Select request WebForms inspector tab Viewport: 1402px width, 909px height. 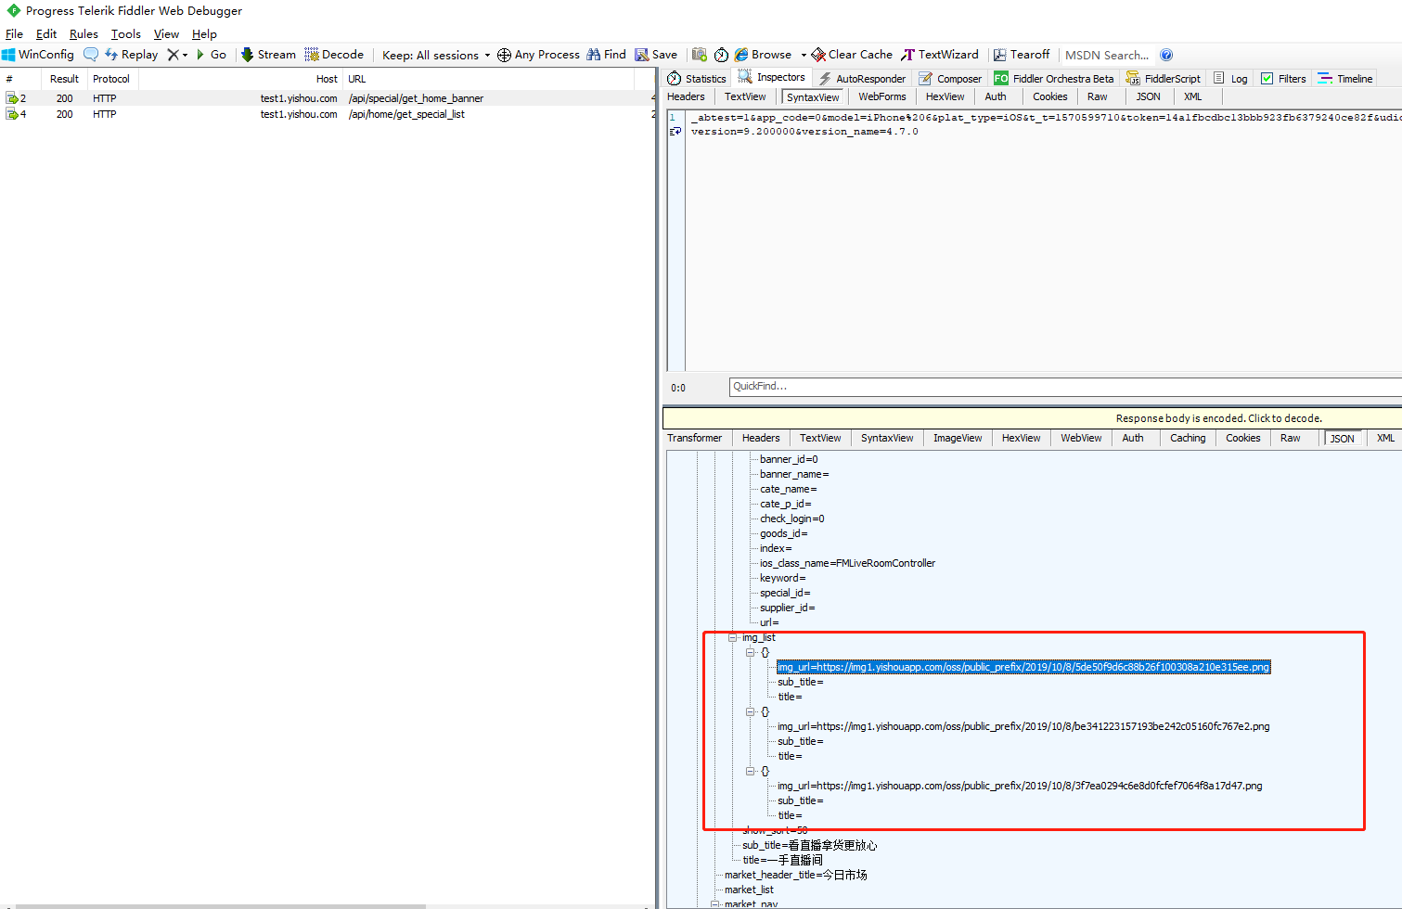(x=881, y=96)
